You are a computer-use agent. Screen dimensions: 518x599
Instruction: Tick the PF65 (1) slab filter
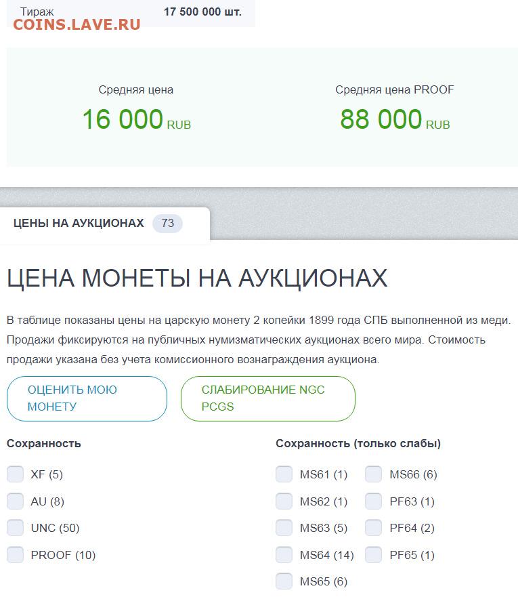point(373,554)
